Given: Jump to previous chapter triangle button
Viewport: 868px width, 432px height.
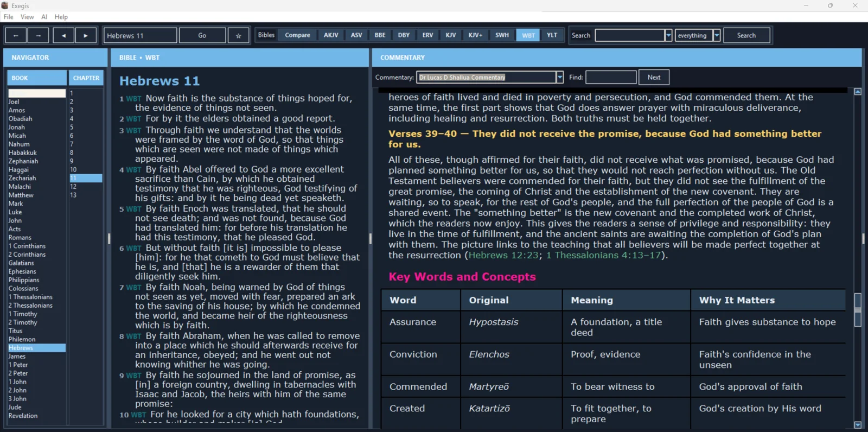Looking at the screenshot, I should [x=63, y=35].
